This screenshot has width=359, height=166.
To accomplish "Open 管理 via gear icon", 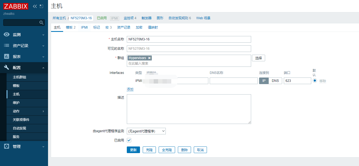I will pyautogui.click(x=7, y=146).
